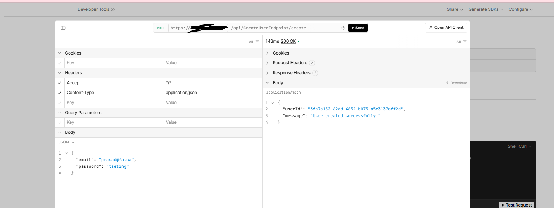554x208 pixels.
Task: Click the Query Parameters Key input field
Action: [x=113, y=122]
